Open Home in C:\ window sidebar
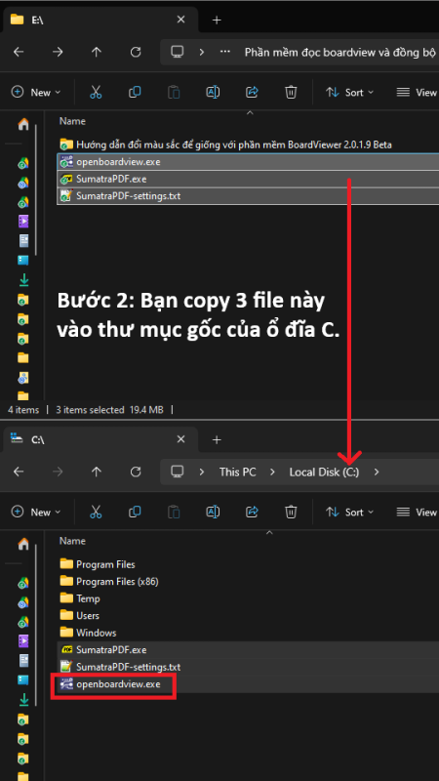This screenshot has height=781, width=439. coord(23,545)
